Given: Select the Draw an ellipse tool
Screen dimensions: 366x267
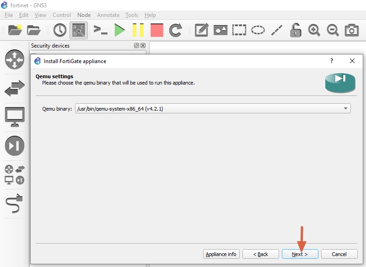Looking at the screenshot, I should 258,30.
